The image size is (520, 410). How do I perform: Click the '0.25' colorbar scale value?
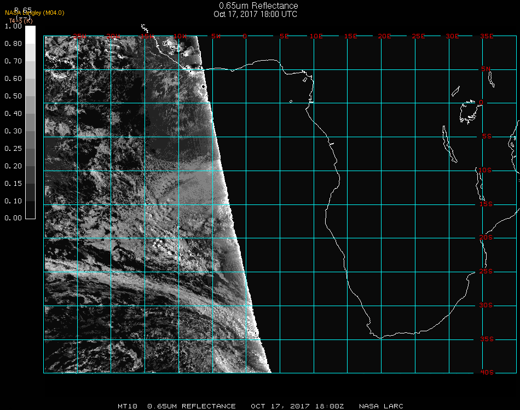[x=13, y=149]
